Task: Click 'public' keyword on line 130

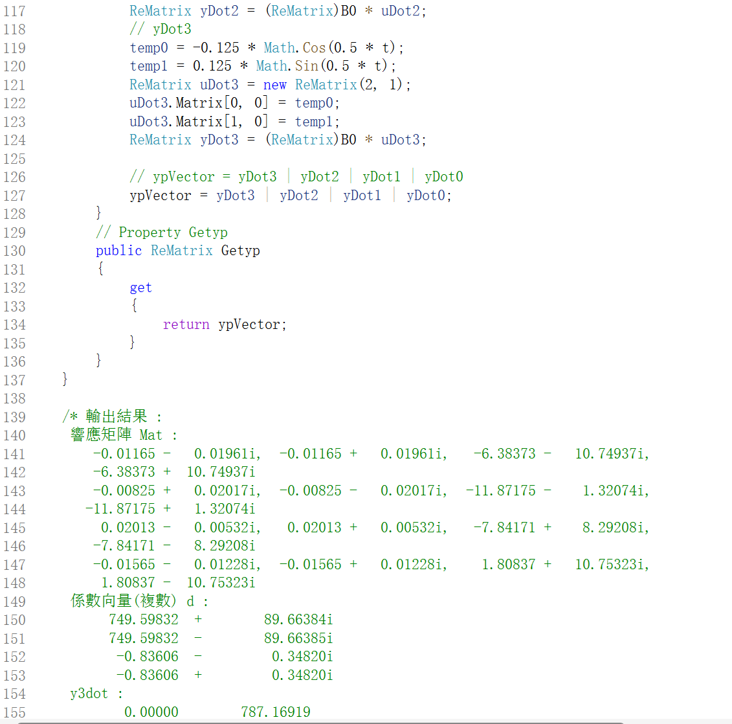Action: 118,251
